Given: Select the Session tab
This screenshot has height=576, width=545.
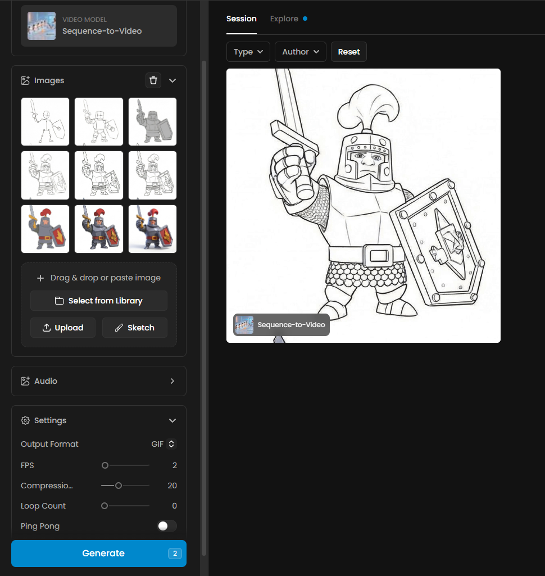Looking at the screenshot, I should coord(241,19).
